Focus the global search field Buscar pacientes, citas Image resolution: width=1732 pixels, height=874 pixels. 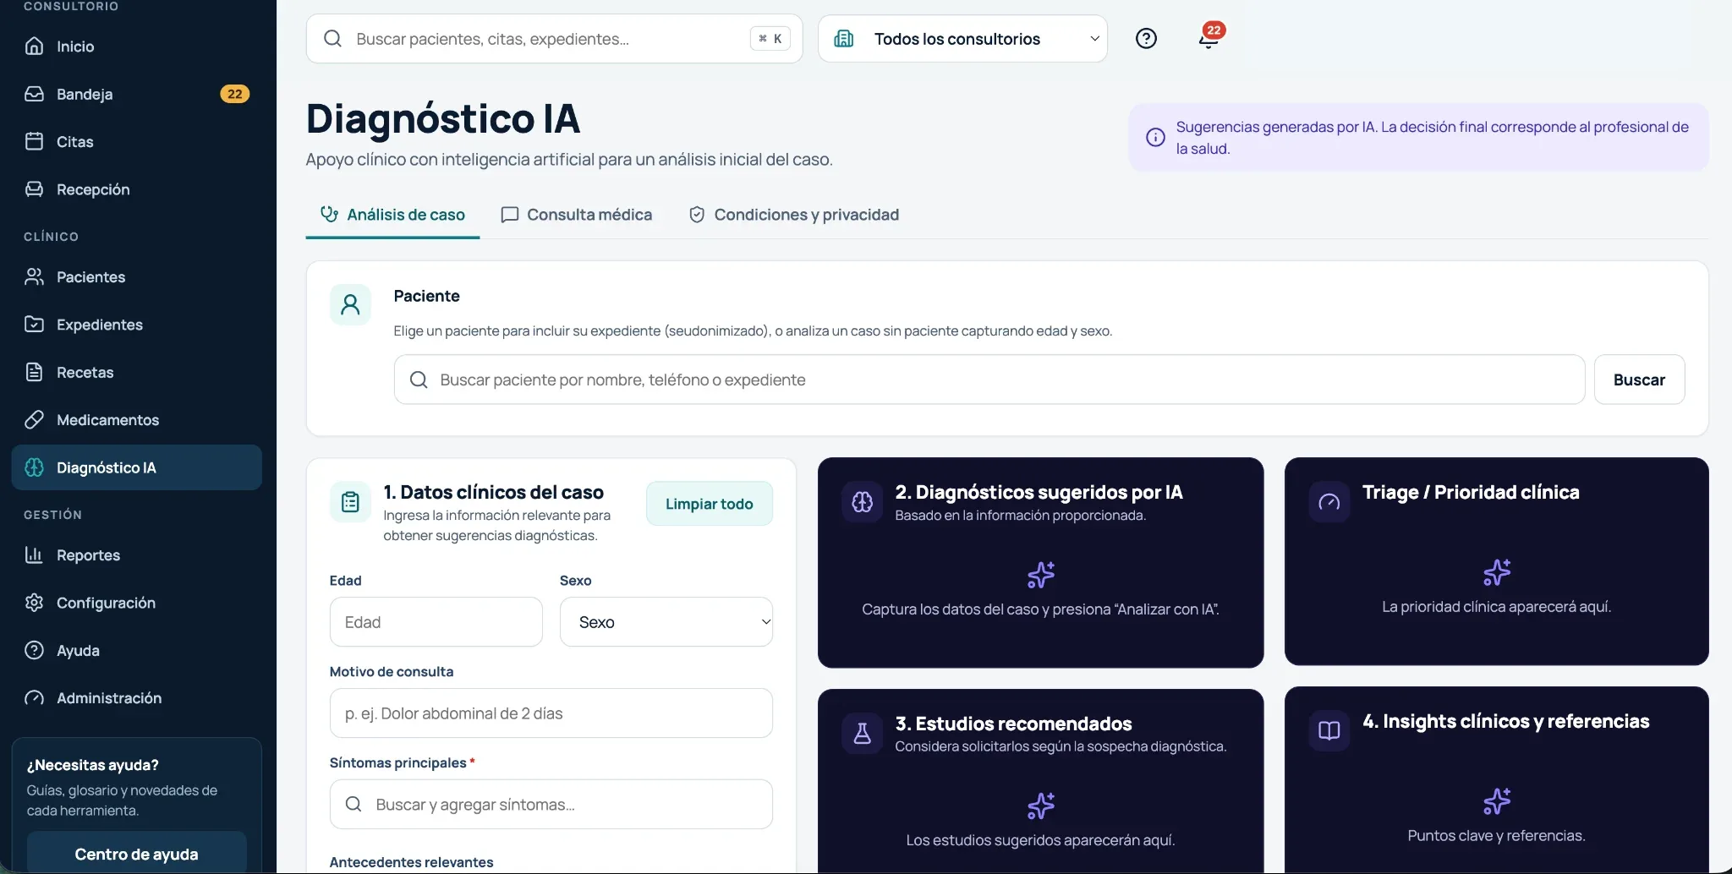[x=554, y=39]
